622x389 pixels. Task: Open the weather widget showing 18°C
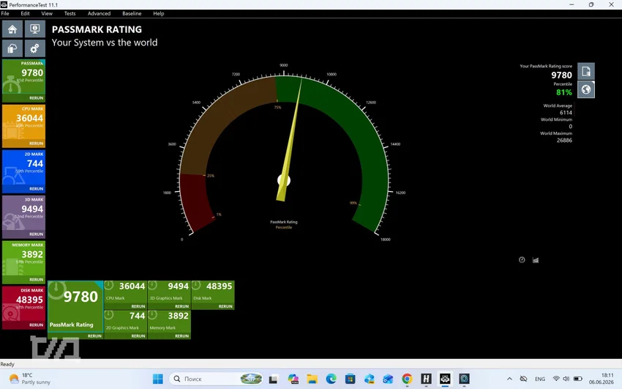30,379
